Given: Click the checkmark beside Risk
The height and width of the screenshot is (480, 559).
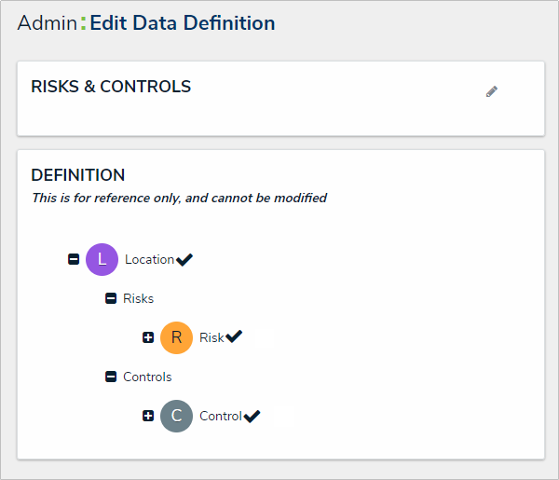Looking at the screenshot, I should pyautogui.click(x=234, y=336).
